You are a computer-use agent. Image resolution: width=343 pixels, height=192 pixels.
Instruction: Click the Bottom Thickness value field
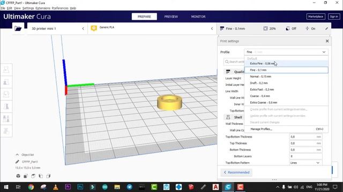(x=305, y=150)
